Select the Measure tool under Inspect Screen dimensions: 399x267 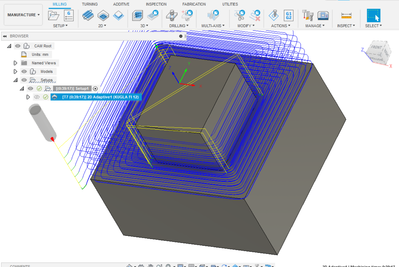tap(346, 16)
